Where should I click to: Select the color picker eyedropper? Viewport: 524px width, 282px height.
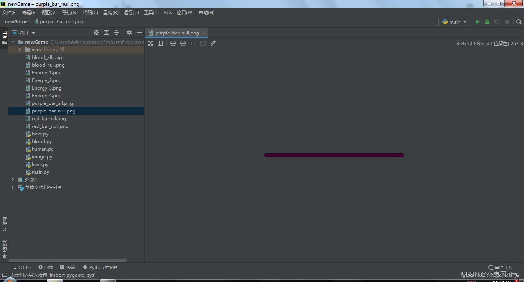pos(213,43)
